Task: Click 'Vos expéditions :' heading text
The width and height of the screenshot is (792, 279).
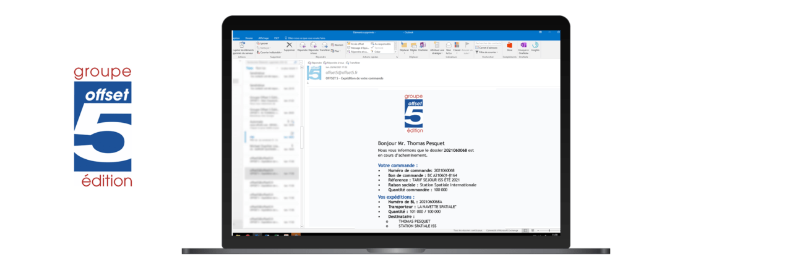Action: (x=396, y=197)
